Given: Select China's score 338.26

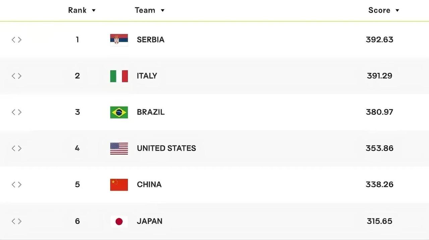Looking at the screenshot, I should tap(379, 184).
